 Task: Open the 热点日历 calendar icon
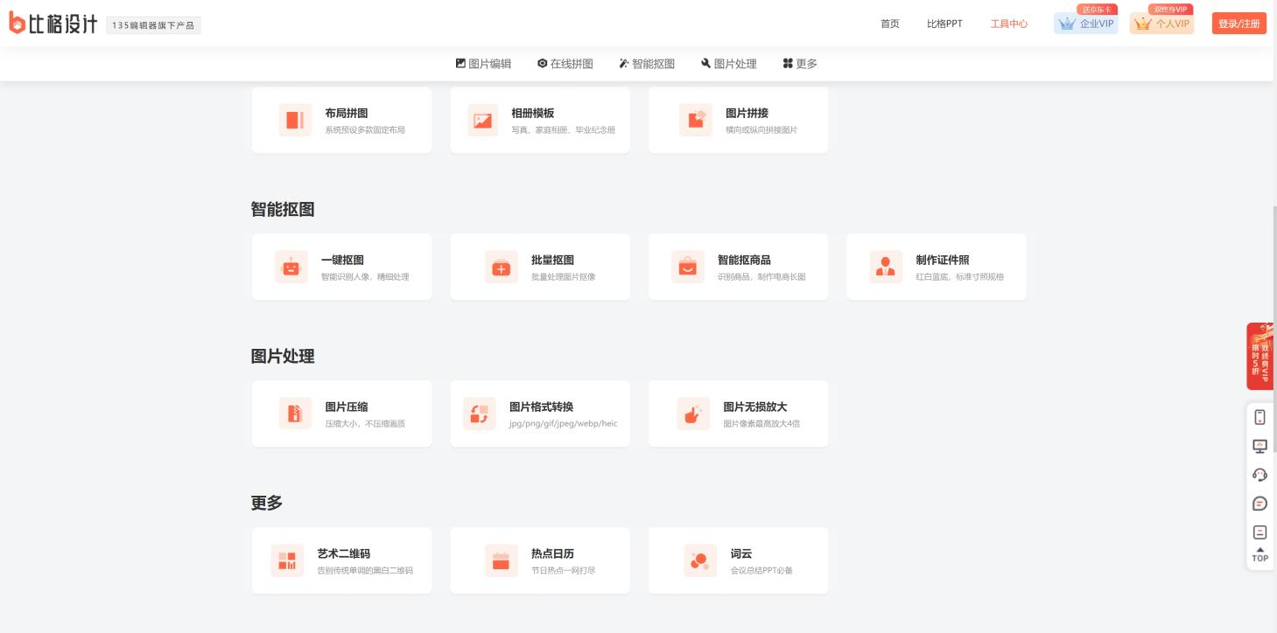click(x=502, y=560)
